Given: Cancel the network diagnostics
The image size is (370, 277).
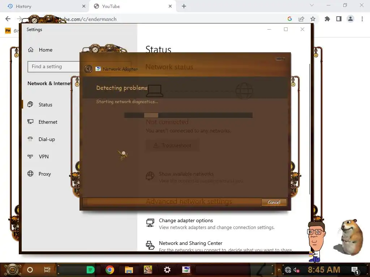Looking at the screenshot, I should (274, 202).
